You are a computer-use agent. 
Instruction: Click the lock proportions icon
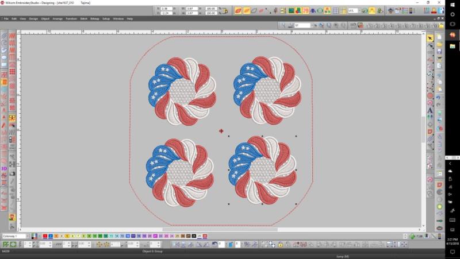click(x=225, y=11)
